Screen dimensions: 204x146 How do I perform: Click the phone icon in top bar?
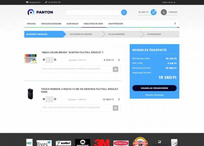[46, 2]
